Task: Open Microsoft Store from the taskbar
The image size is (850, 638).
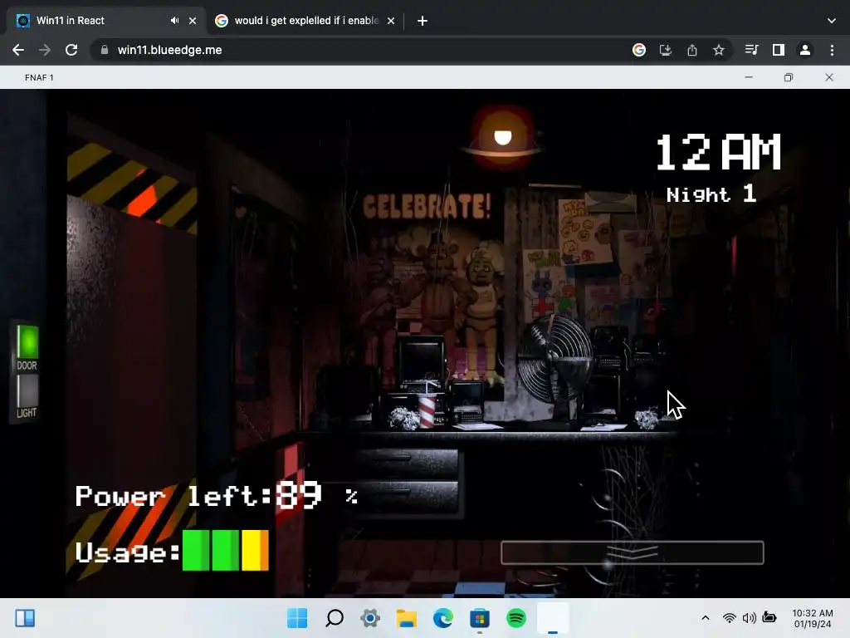Action: tap(479, 618)
